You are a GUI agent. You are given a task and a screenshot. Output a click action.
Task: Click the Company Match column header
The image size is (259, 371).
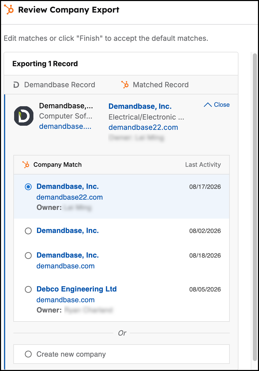pyautogui.click(x=58, y=164)
